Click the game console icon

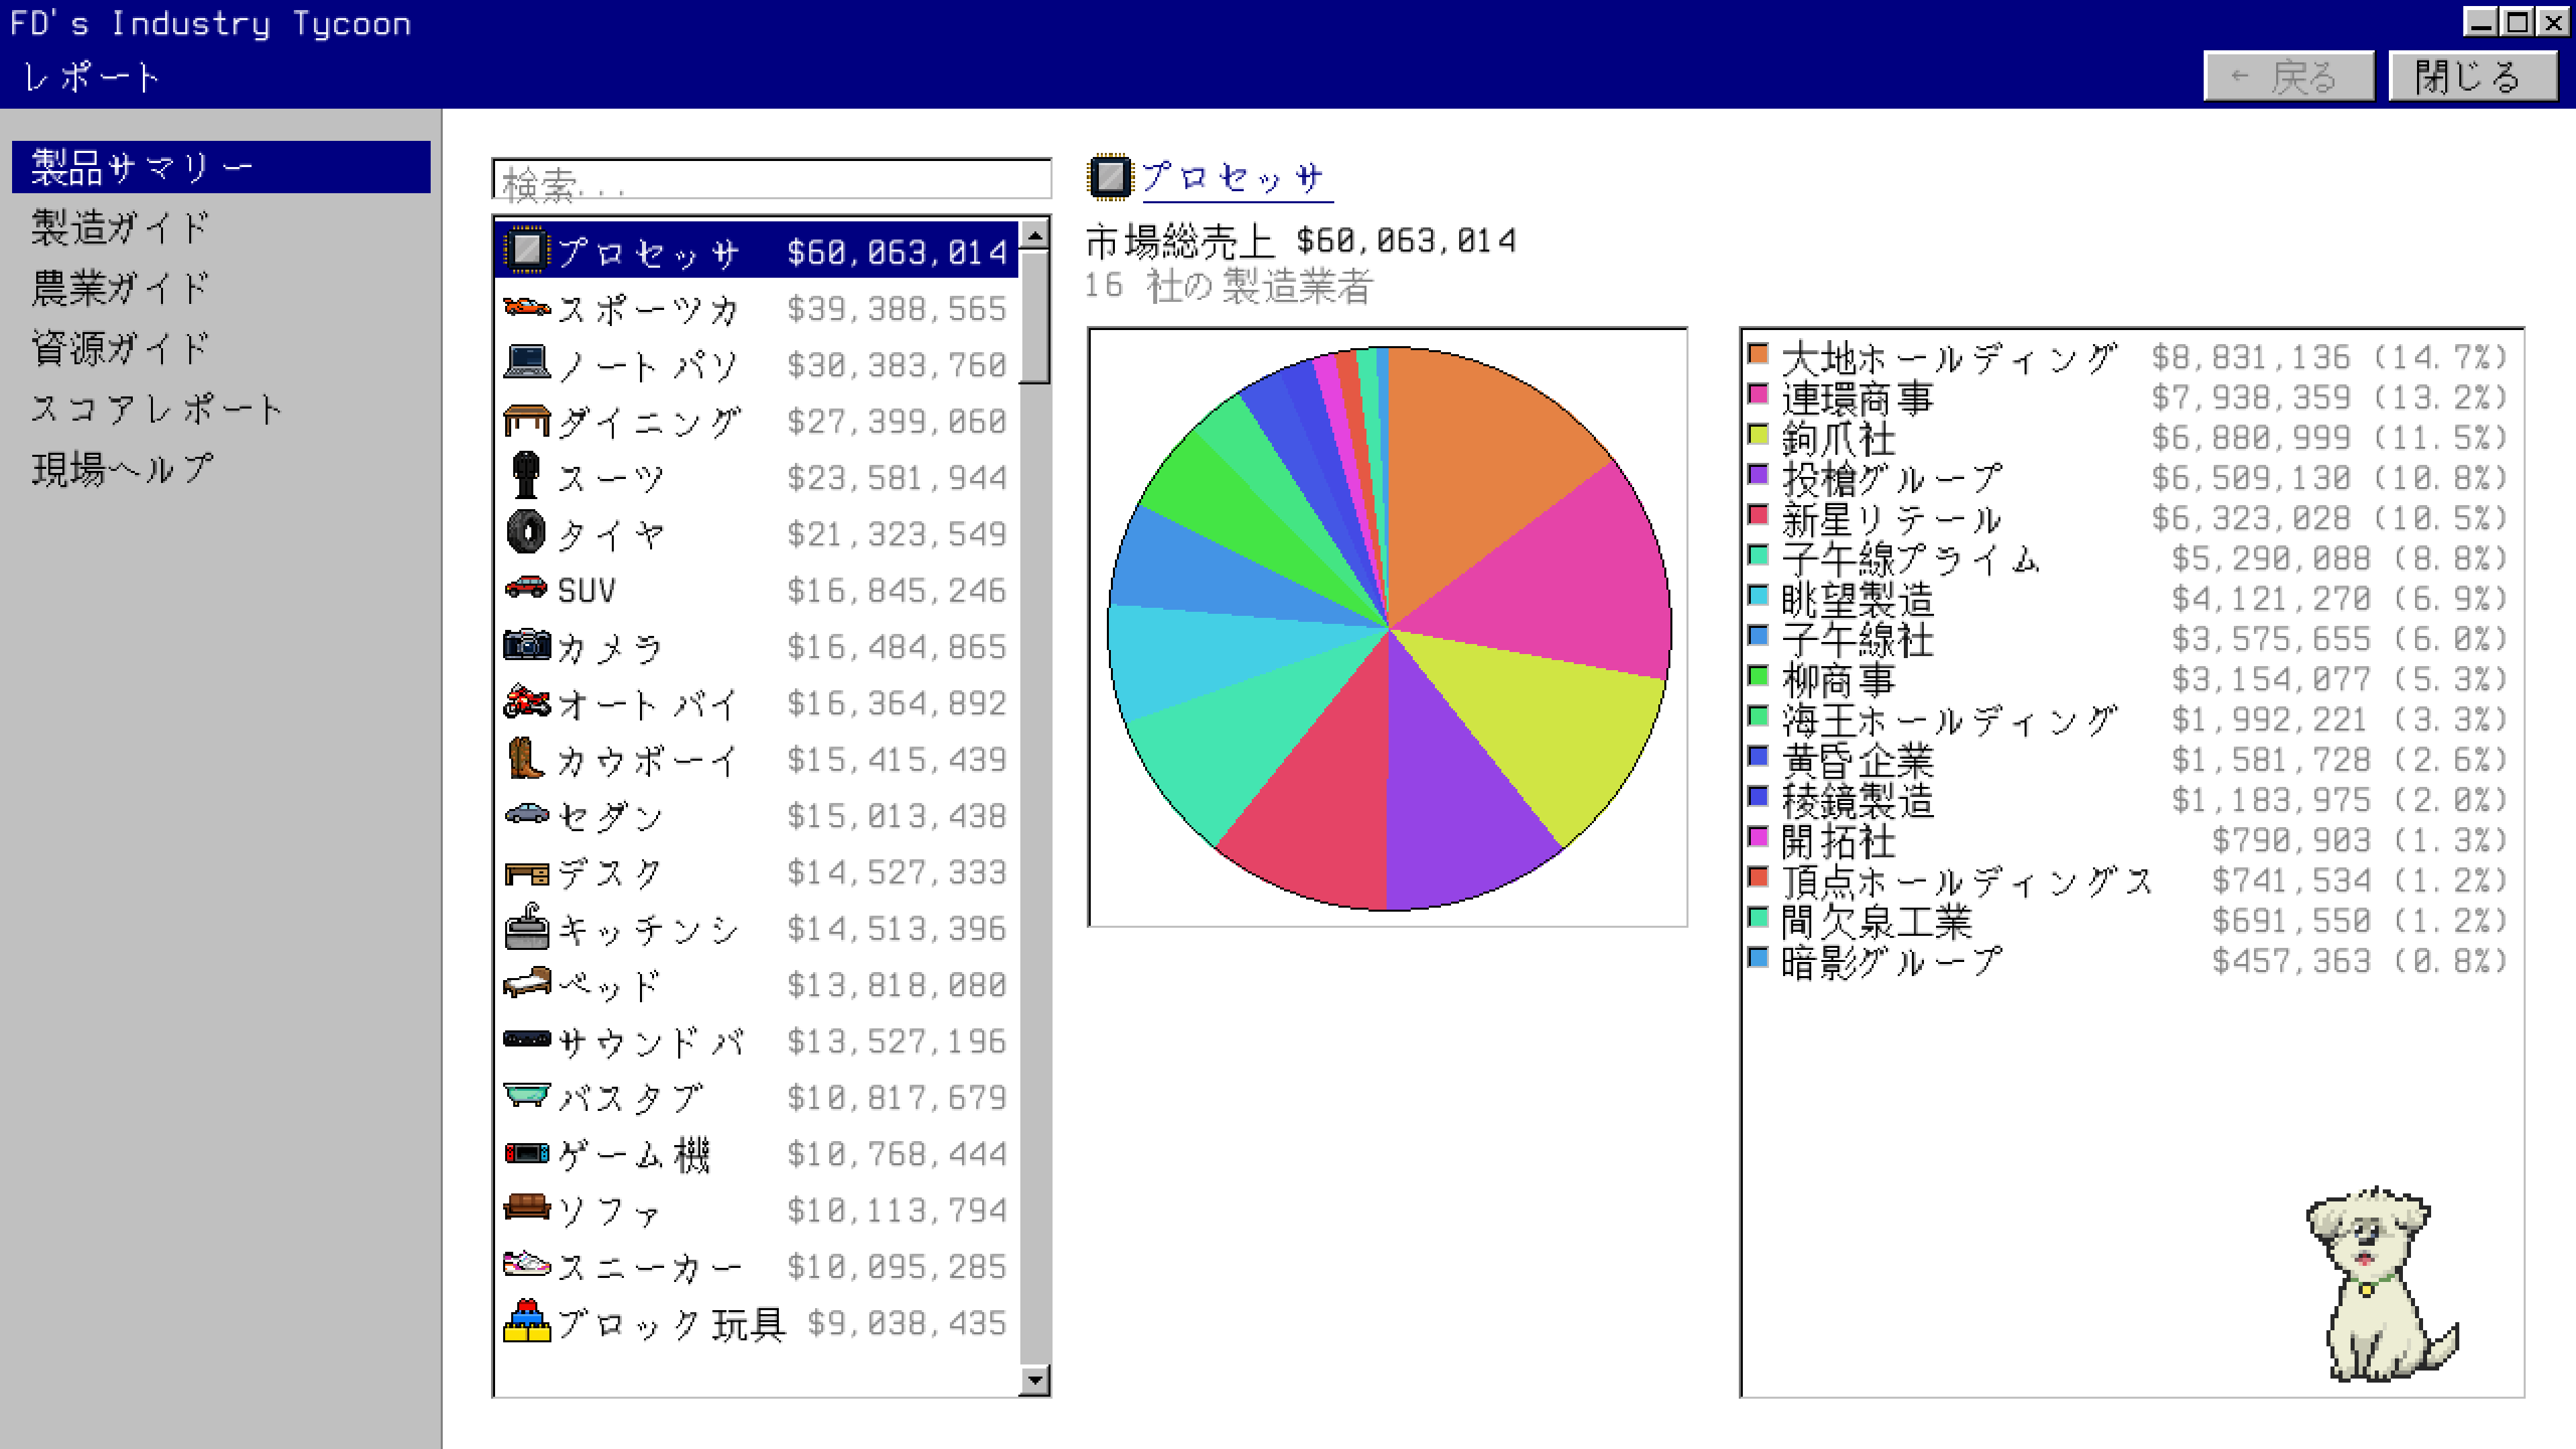pos(526,1153)
